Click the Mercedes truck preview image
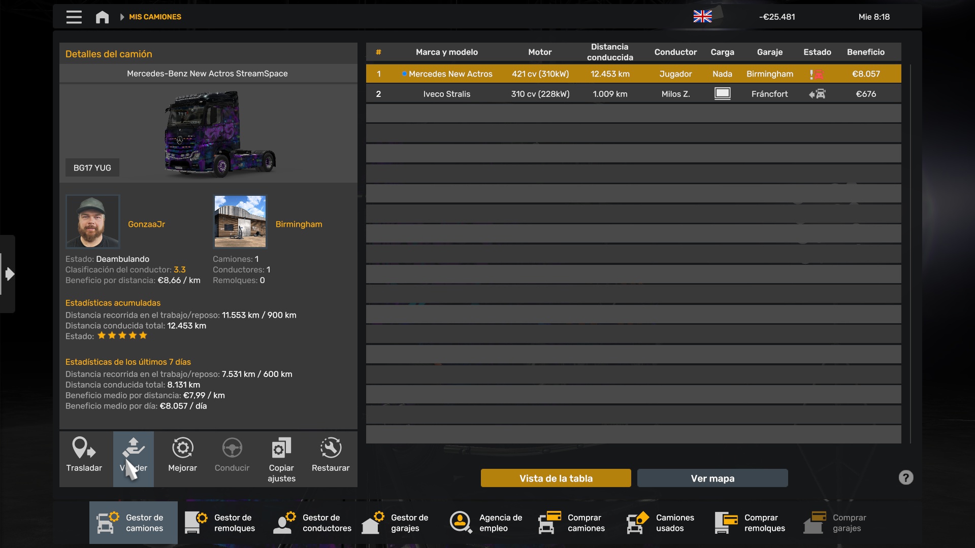Screen dimensions: 975x548 (x=220, y=133)
